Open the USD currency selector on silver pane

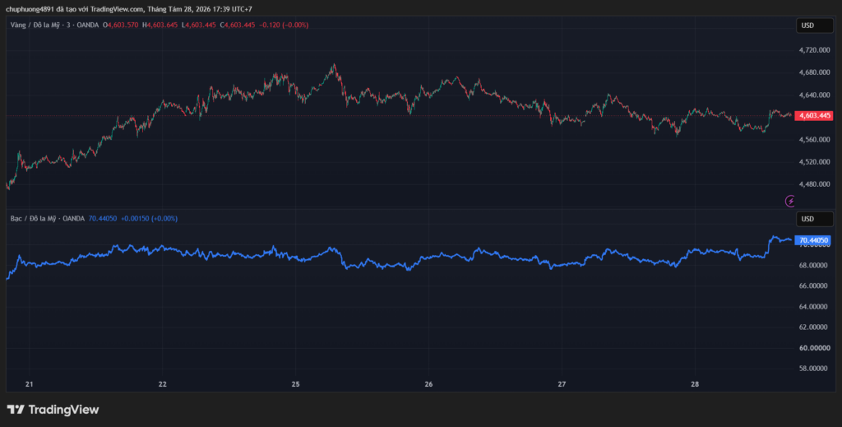coord(814,219)
